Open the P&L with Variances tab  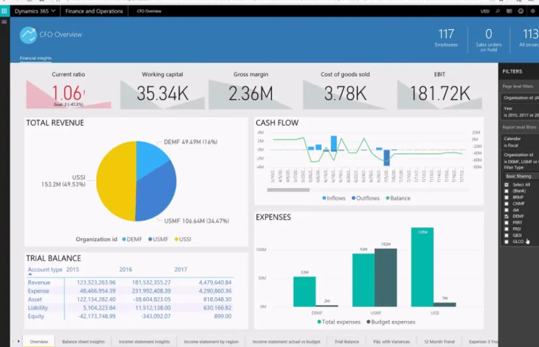pyautogui.click(x=391, y=342)
